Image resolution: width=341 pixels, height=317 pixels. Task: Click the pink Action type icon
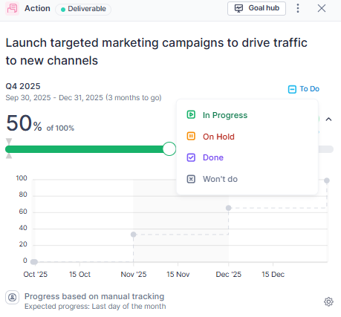click(12, 8)
